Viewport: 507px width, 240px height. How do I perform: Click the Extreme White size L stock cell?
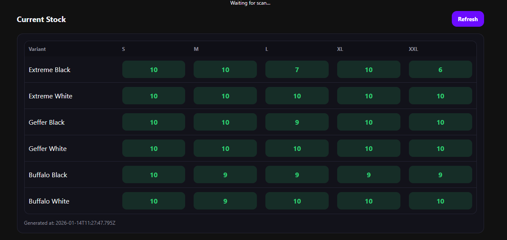[x=297, y=95]
